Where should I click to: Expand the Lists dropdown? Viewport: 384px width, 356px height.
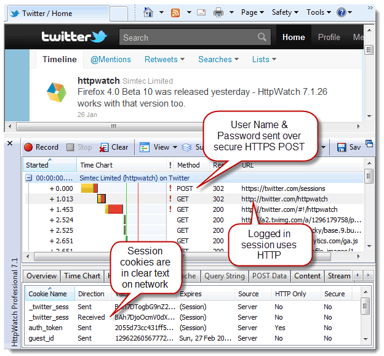(264, 59)
